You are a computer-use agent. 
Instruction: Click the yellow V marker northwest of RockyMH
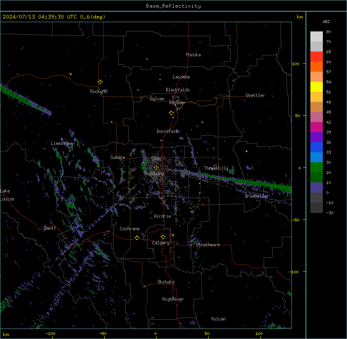(70, 74)
